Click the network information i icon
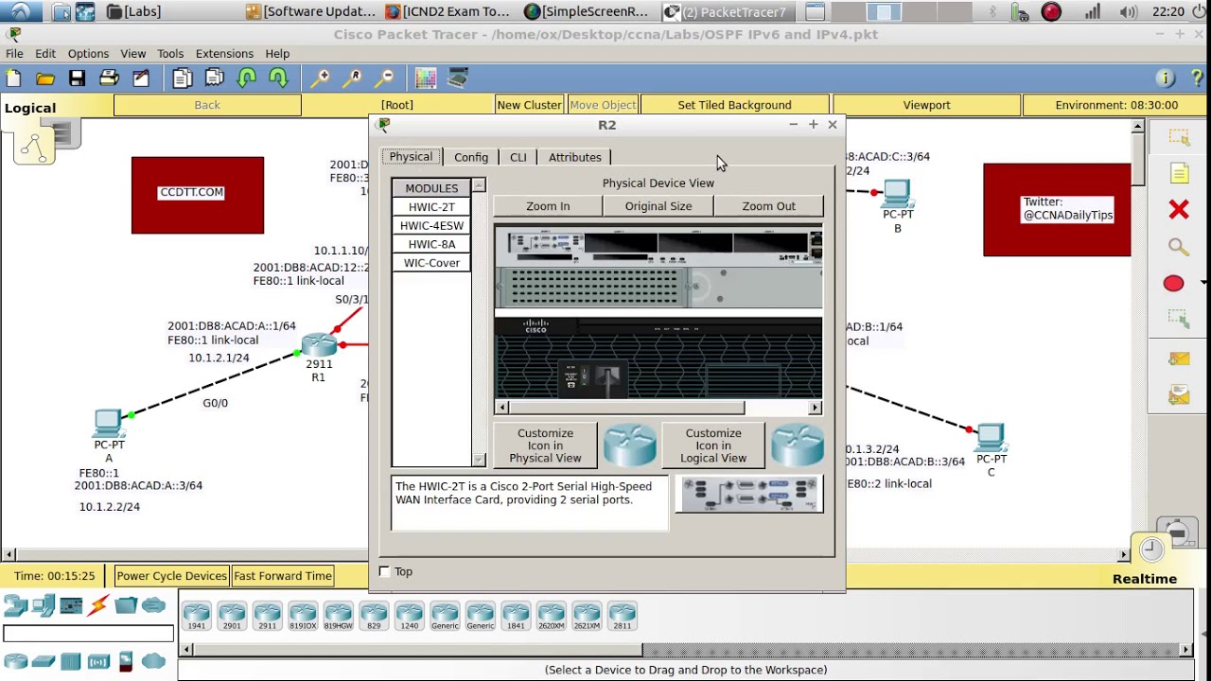This screenshot has height=681, width=1211. (1166, 79)
